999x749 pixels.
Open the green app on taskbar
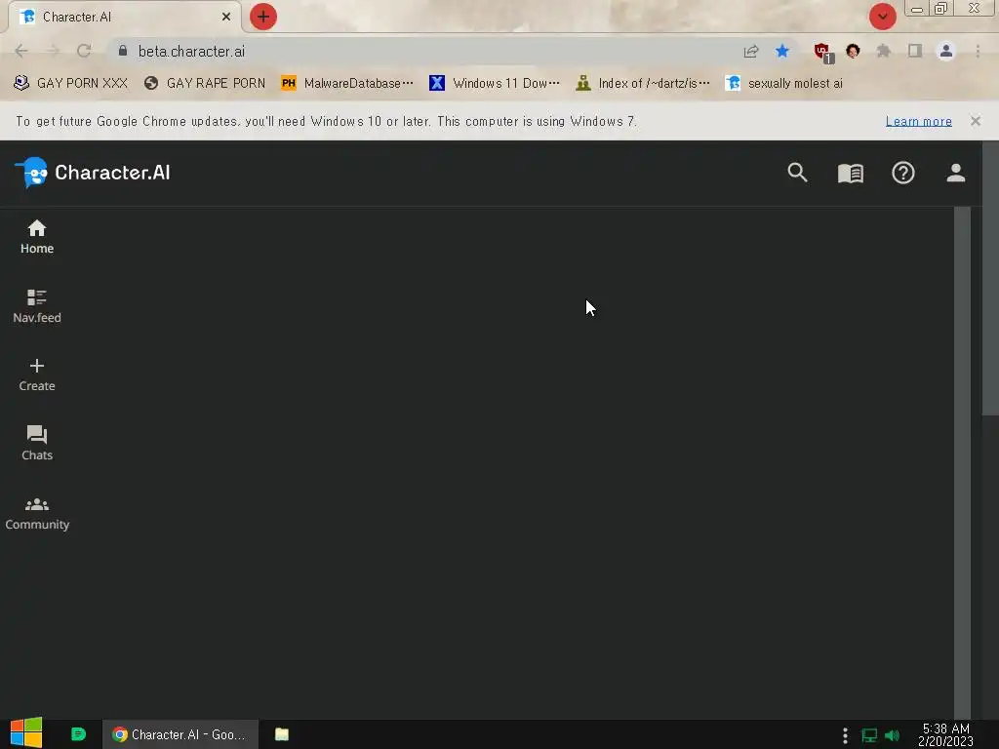pos(78,734)
